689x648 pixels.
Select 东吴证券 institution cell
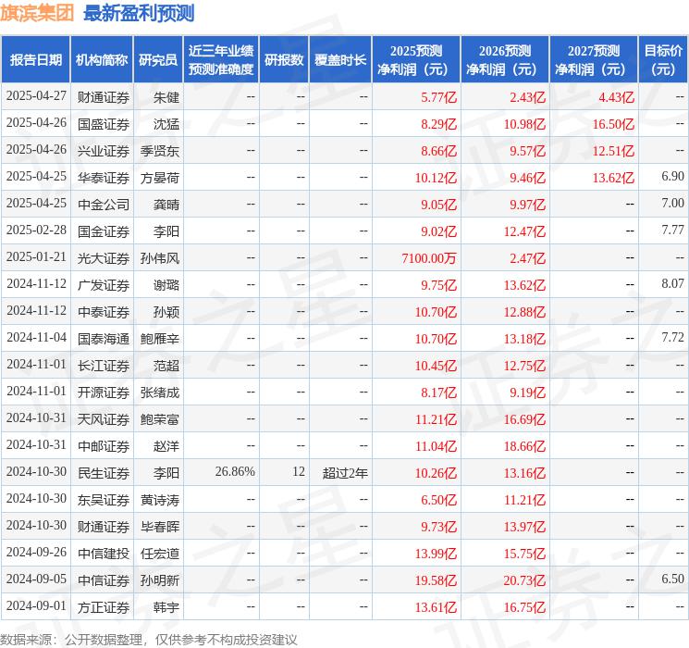(104, 500)
